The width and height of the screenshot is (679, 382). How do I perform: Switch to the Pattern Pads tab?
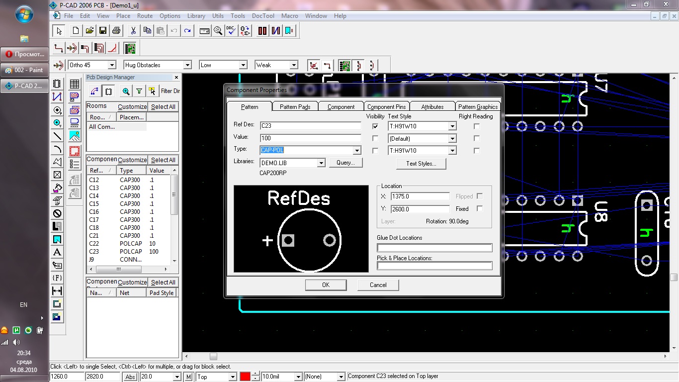coord(295,107)
